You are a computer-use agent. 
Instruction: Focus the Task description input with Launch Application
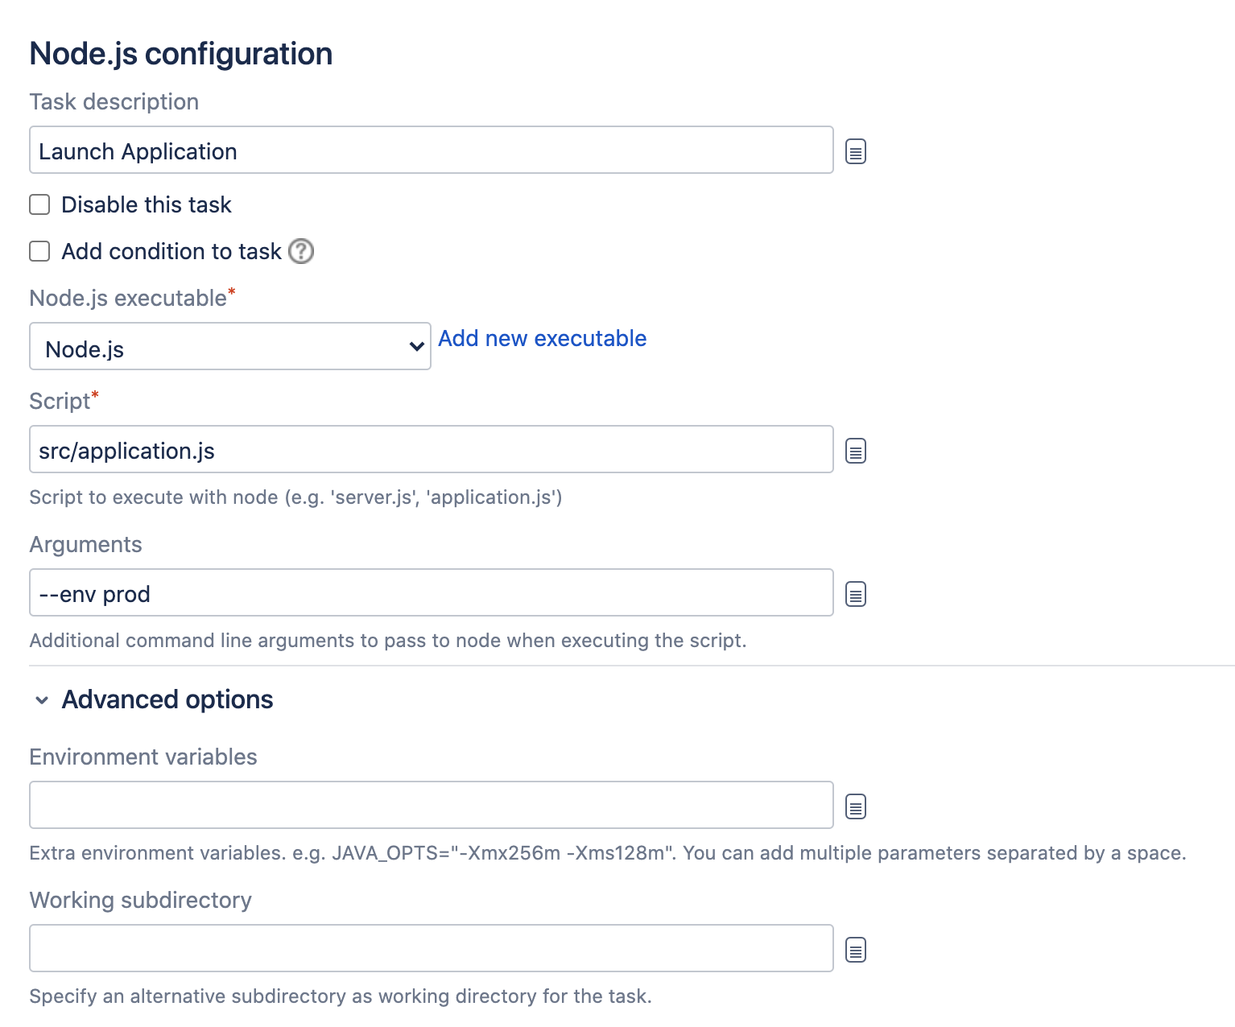pos(432,150)
